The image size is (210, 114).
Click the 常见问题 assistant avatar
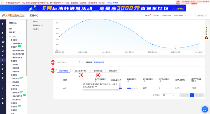click(x=206, y=38)
